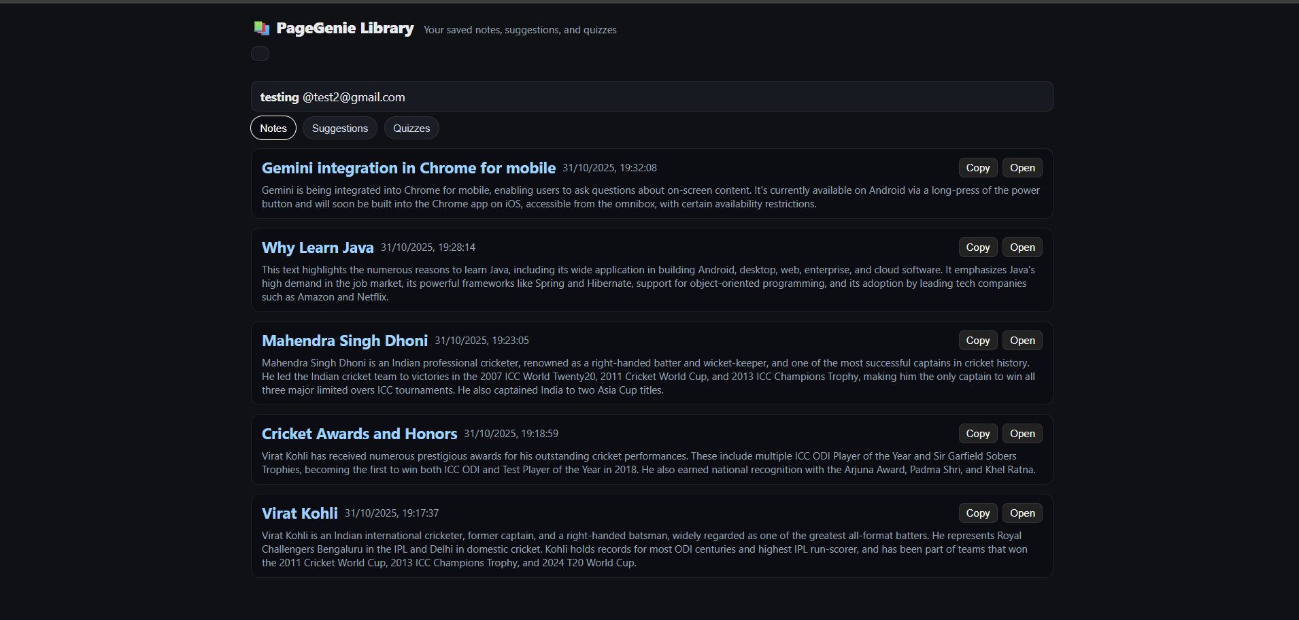Click the 'Virat Kohli' note title

point(300,513)
